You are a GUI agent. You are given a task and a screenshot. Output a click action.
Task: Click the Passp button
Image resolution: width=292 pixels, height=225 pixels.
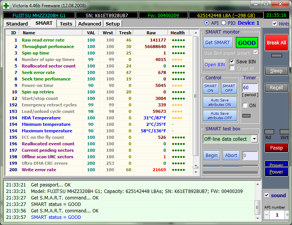pos(276,148)
